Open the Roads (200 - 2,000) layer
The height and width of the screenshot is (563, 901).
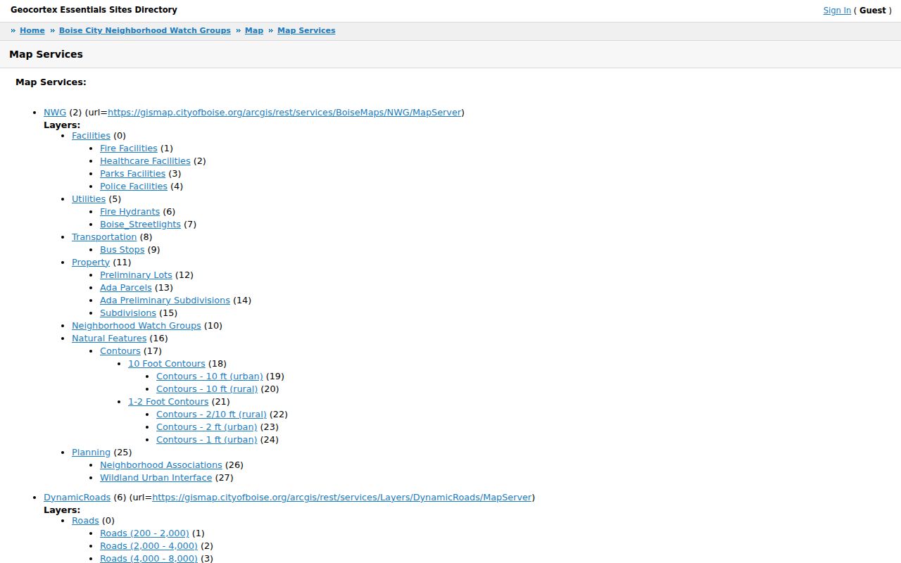(144, 533)
